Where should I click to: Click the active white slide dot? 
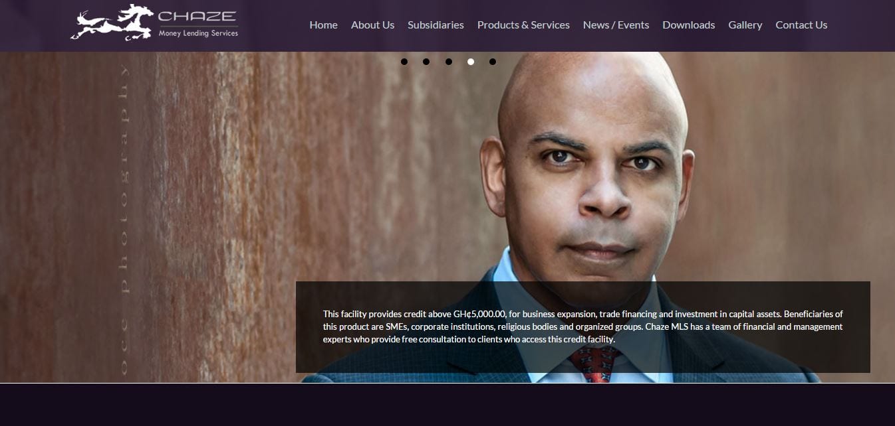pyautogui.click(x=471, y=62)
